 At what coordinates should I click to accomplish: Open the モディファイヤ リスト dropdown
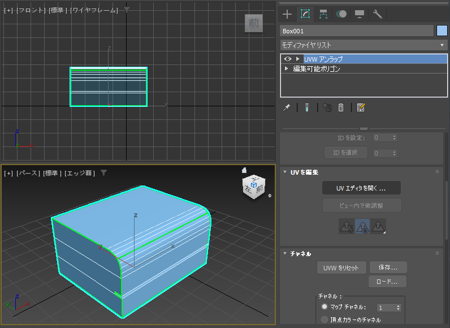pos(364,45)
